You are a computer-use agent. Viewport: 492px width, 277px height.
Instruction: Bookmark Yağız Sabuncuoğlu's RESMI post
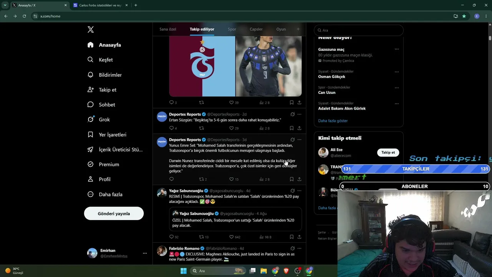pyautogui.click(x=291, y=237)
